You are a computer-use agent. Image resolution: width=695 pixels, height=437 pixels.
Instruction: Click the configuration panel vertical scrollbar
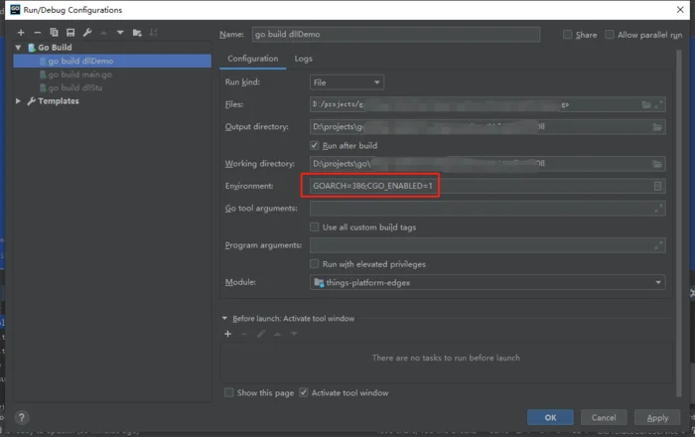(x=678, y=221)
